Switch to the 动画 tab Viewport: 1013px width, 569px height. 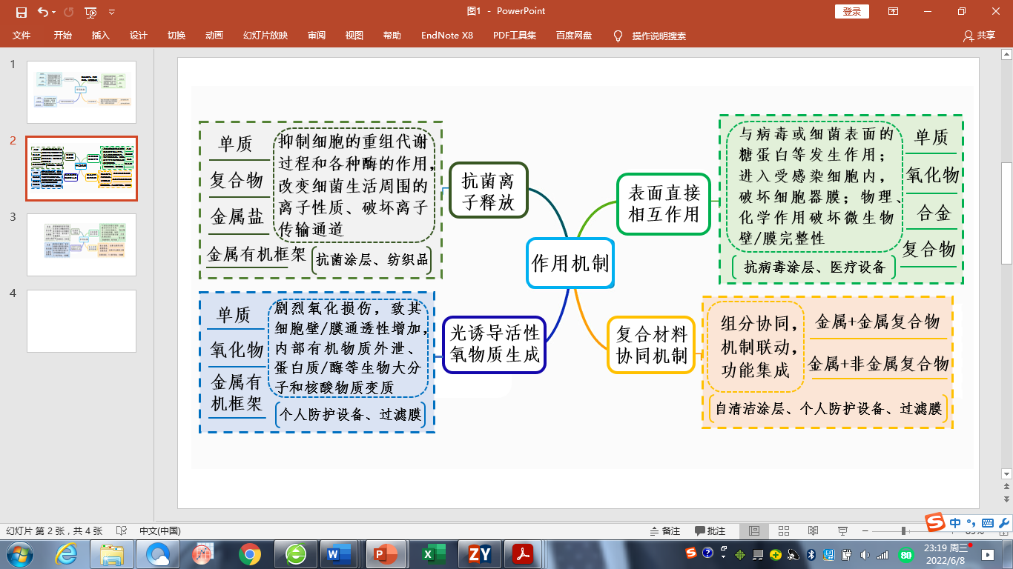pyautogui.click(x=214, y=36)
